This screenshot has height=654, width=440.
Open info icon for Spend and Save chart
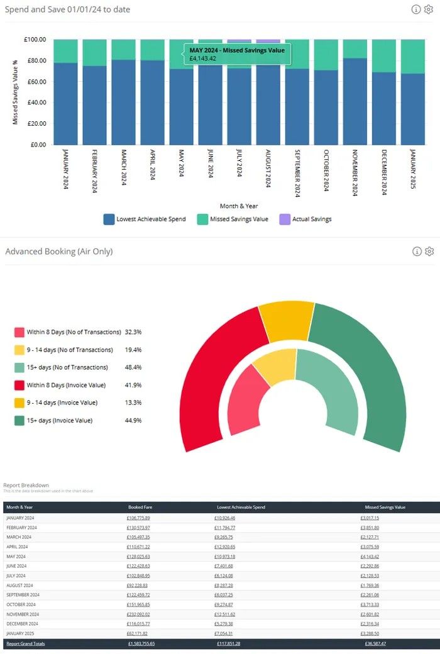[416, 9]
